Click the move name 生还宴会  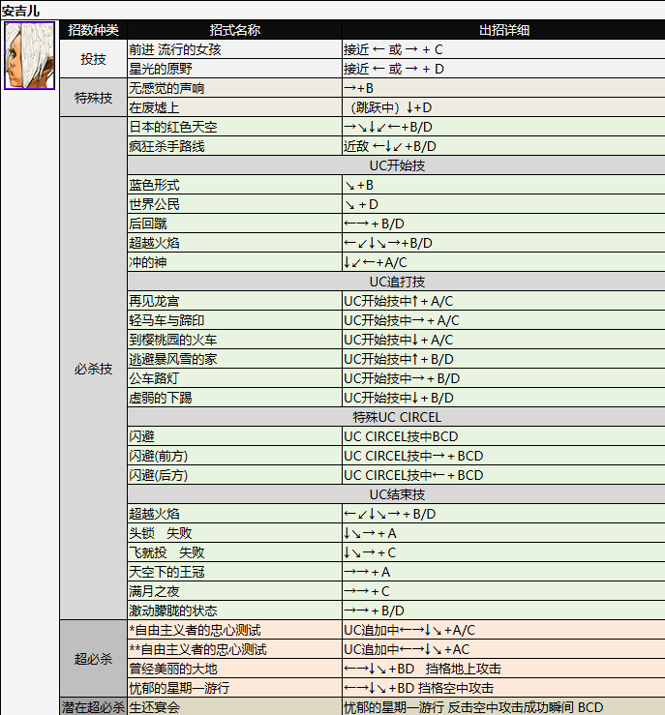tap(154, 707)
